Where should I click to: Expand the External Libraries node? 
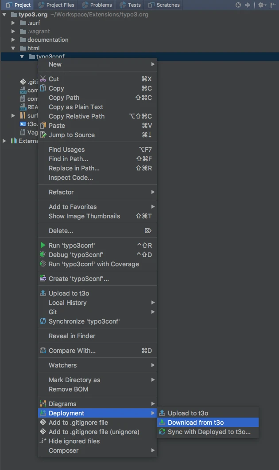click(4, 141)
